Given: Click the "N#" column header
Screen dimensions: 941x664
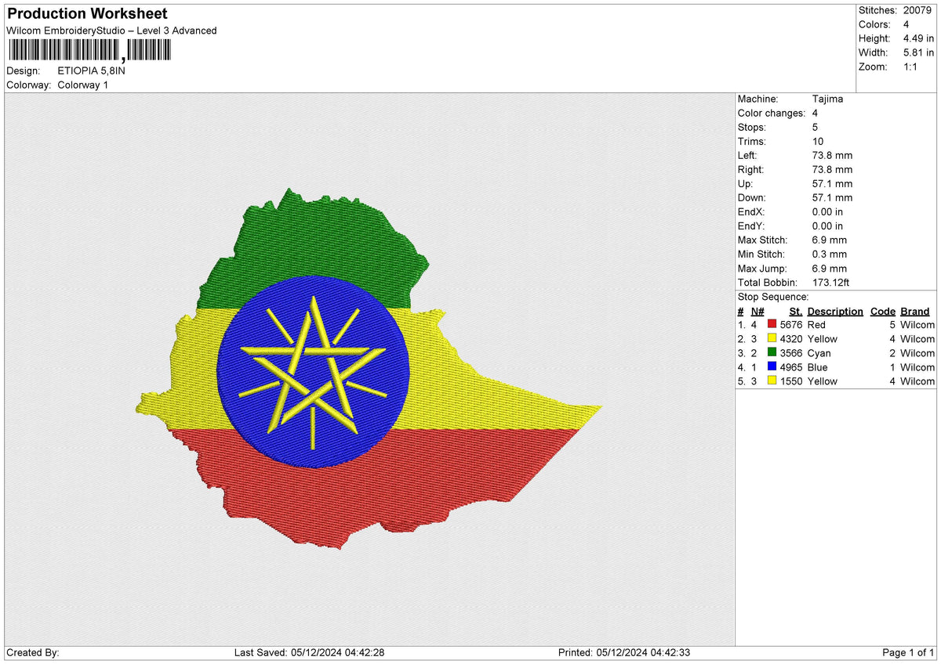Looking at the screenshot, I should pos(758,311).
